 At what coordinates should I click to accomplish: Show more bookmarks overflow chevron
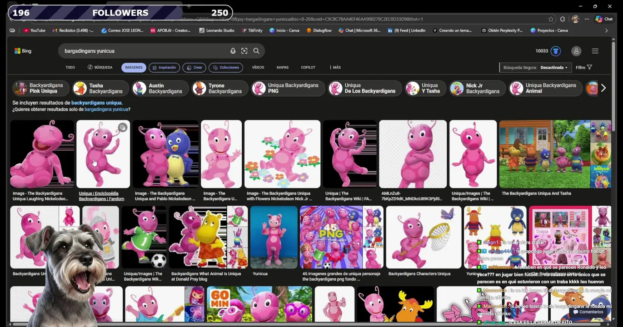(606, 30)
